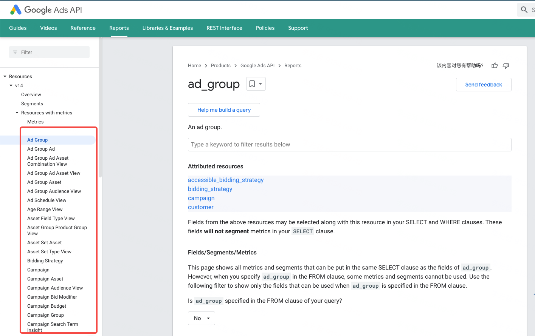Collapse the v14 version node
Viewport: 535px width, 336px height.
tap(11, 86)
